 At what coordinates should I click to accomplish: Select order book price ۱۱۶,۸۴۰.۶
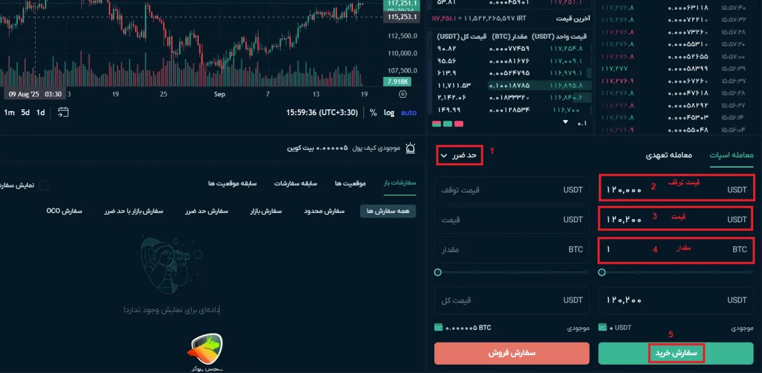click(565, 97)
